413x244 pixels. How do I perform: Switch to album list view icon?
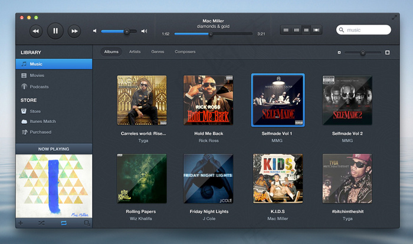click(296, 30)
